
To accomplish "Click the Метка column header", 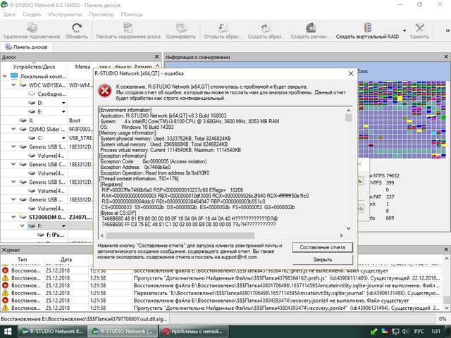I will point(82,67).
